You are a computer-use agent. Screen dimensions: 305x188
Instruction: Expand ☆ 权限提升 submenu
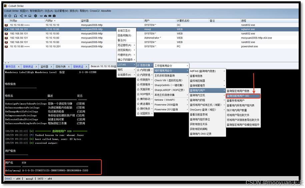pos(145,80)
